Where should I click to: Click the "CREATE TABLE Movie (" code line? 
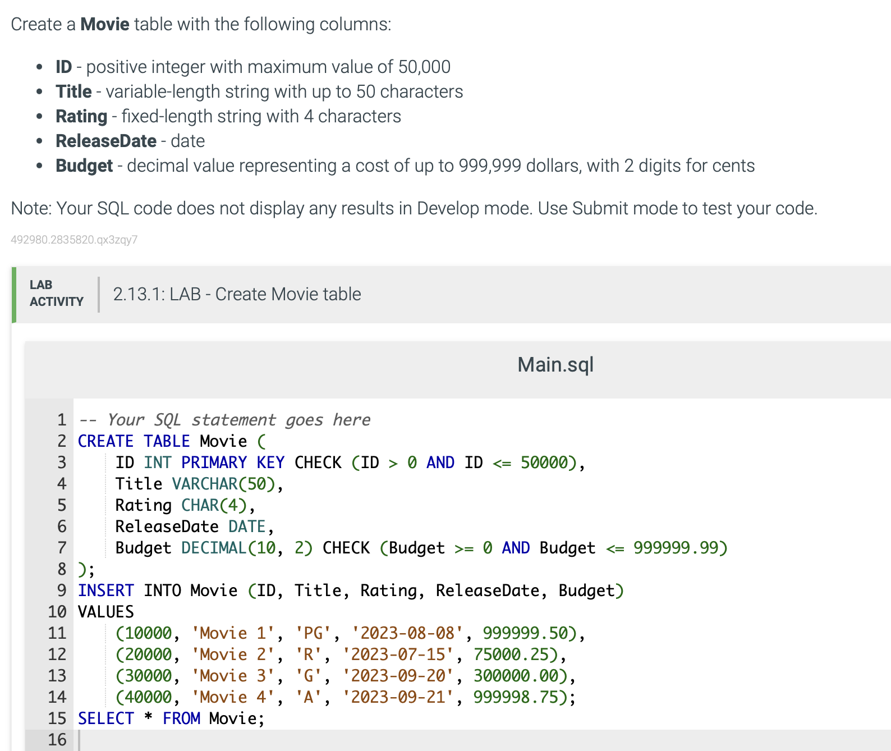172,441
